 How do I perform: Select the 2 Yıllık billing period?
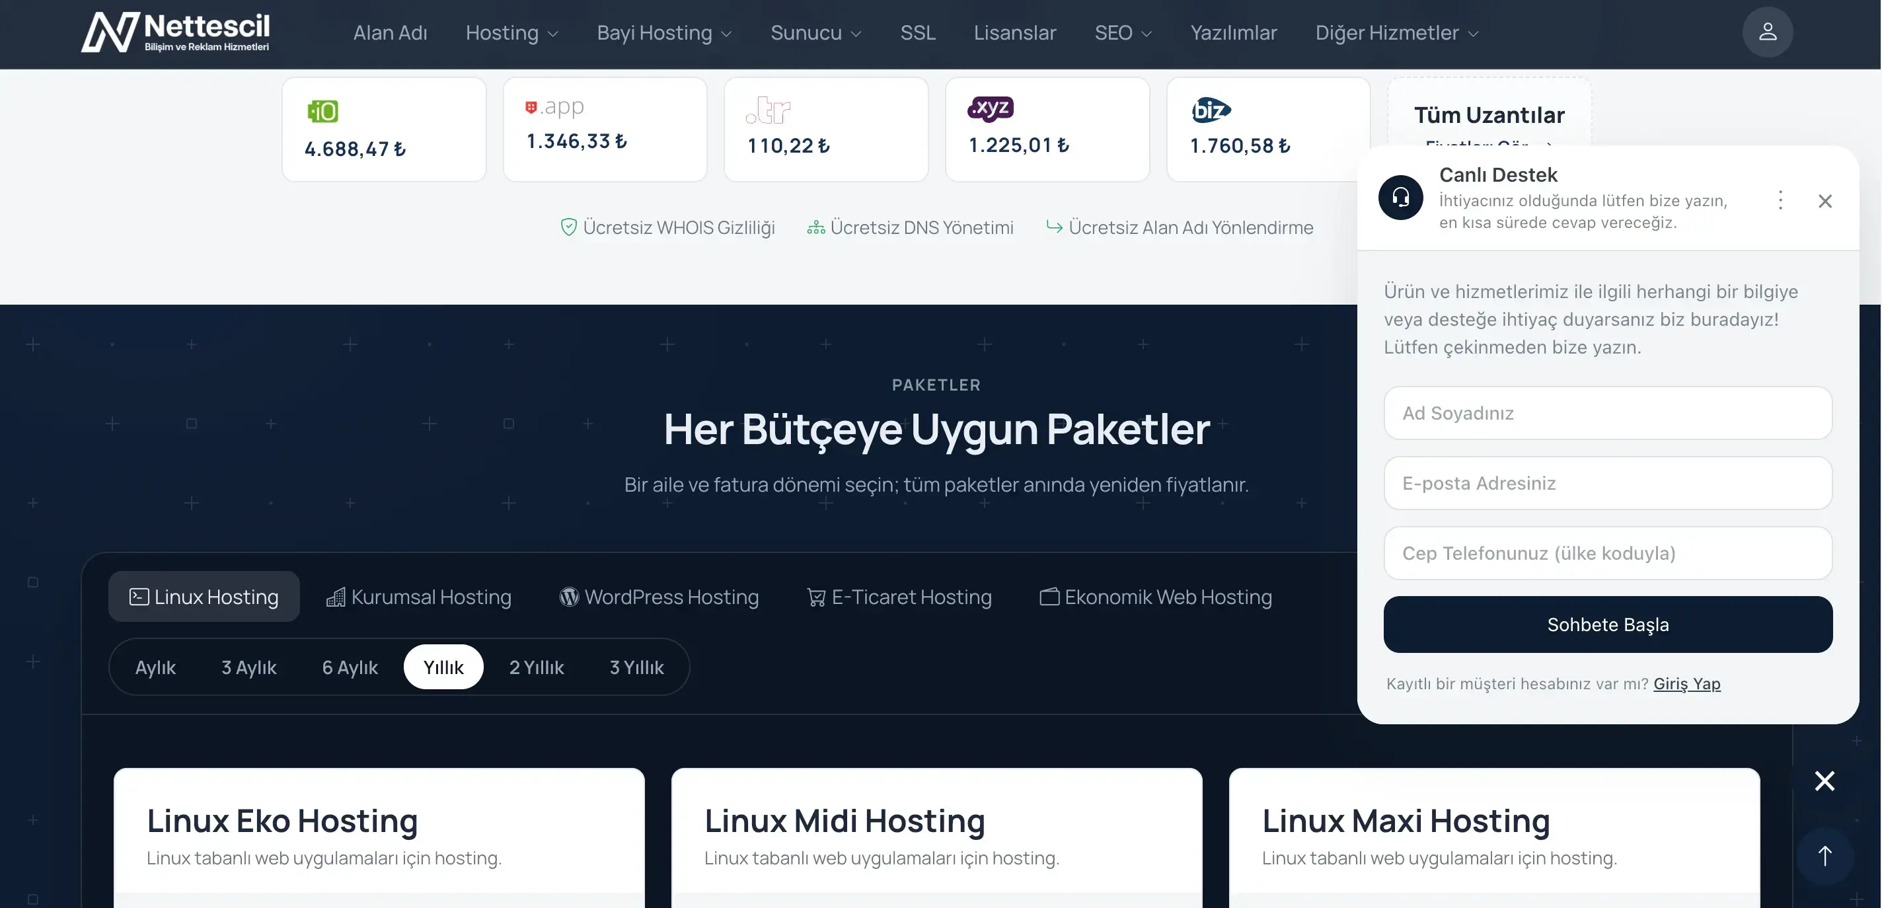pyautogui.click(x=537, y=667)
